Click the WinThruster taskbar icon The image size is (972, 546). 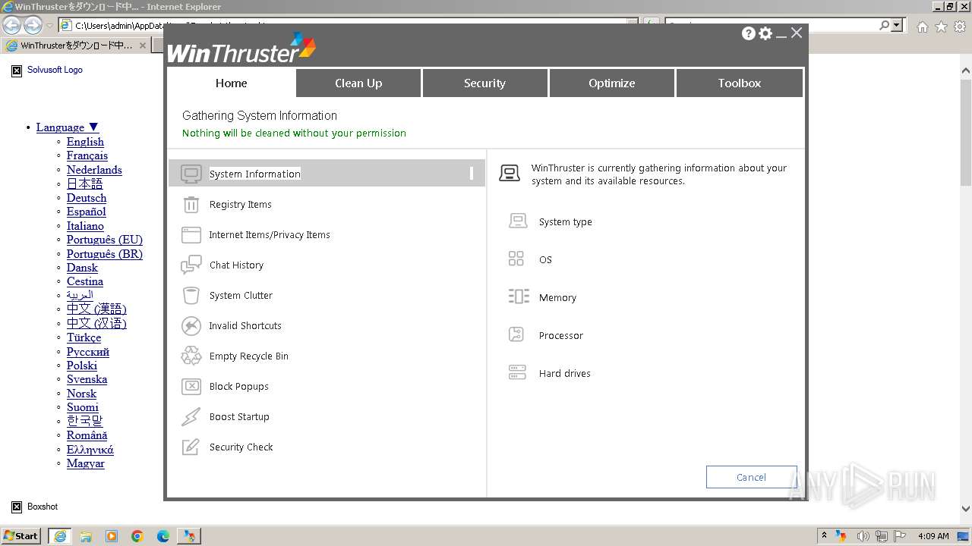point(188,536)
